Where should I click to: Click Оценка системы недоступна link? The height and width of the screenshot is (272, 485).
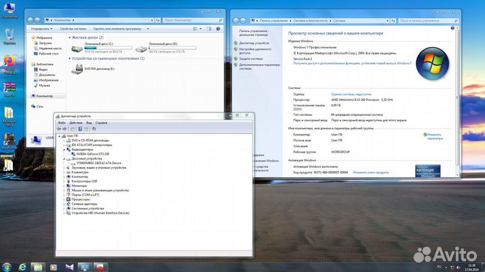click(351, 94)
